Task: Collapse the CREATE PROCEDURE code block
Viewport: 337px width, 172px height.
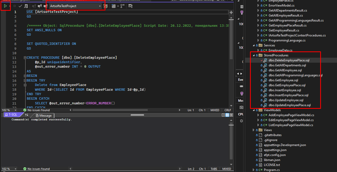Action: point(25,58)
